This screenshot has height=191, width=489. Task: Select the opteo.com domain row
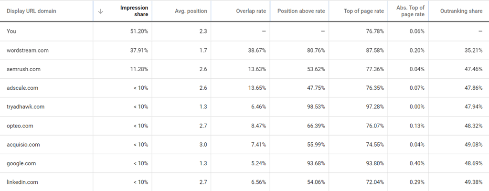[21, 126]
